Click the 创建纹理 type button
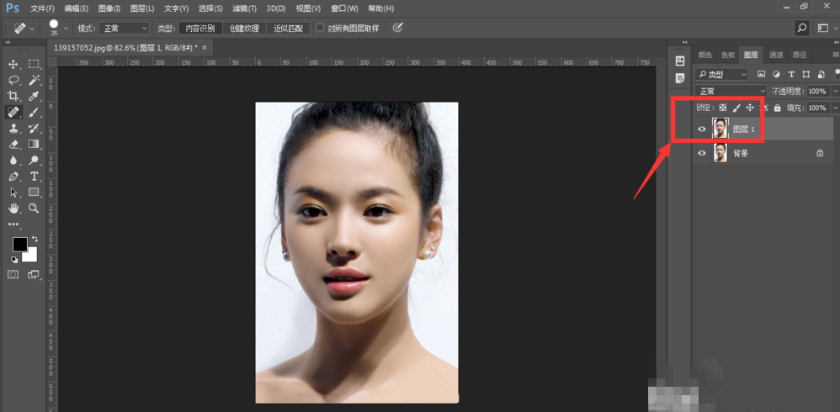 click(x=245, y=28)
